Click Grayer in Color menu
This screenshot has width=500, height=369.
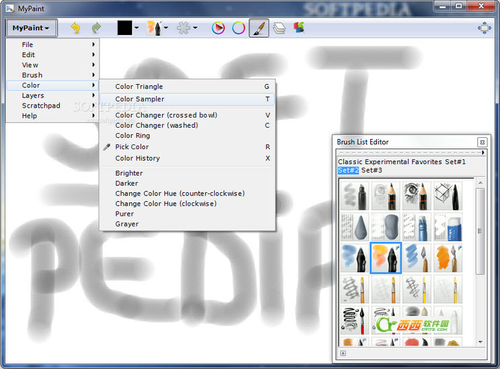point(187,224)
